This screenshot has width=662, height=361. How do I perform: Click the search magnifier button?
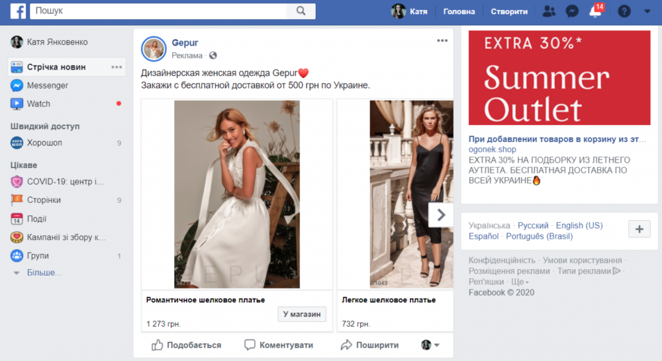[x=301, y=11]
